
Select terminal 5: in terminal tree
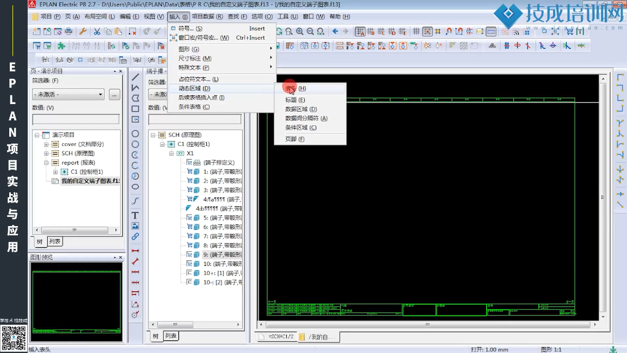click(222, 218)
